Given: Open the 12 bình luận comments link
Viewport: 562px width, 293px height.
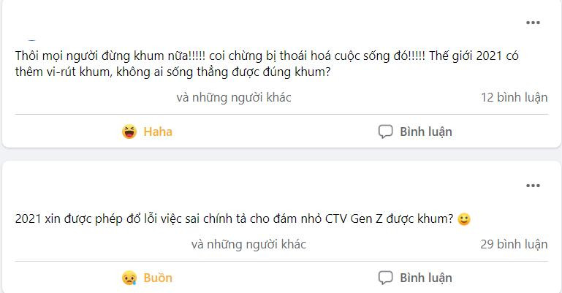Looking at the screenshot, I should tap(514, 97).
